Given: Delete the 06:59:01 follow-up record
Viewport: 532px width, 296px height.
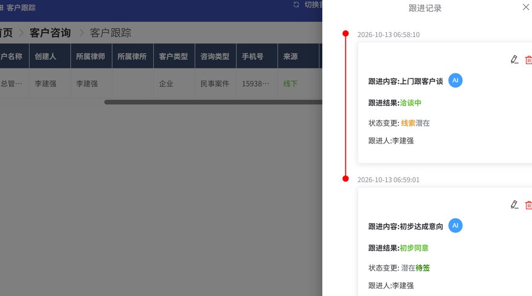Looking at the screenshot, I should point(528,205).
